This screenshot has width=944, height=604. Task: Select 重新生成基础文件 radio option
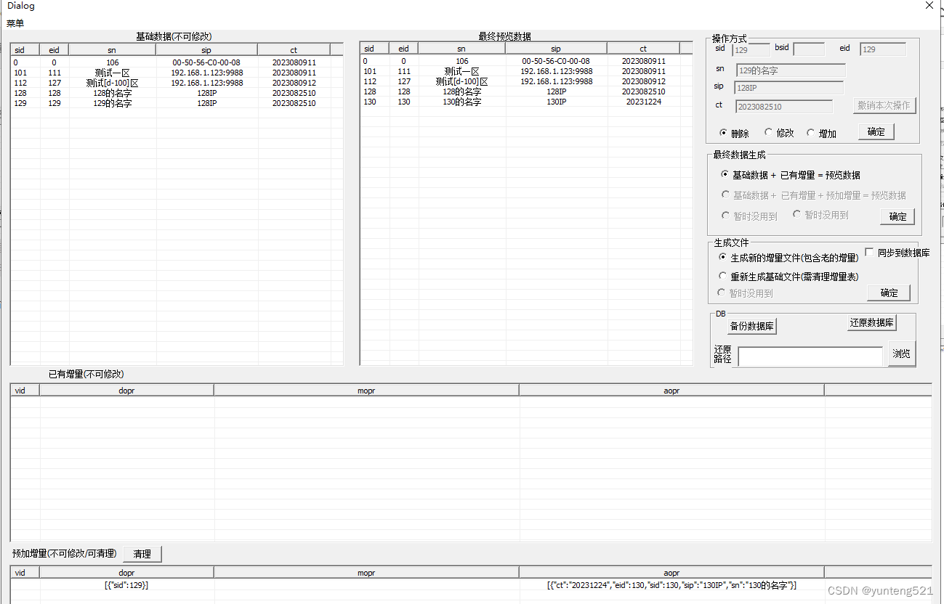coord(788,277)
